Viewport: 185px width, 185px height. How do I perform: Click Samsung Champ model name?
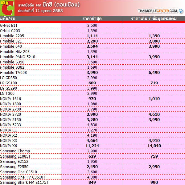click(15, 151)
